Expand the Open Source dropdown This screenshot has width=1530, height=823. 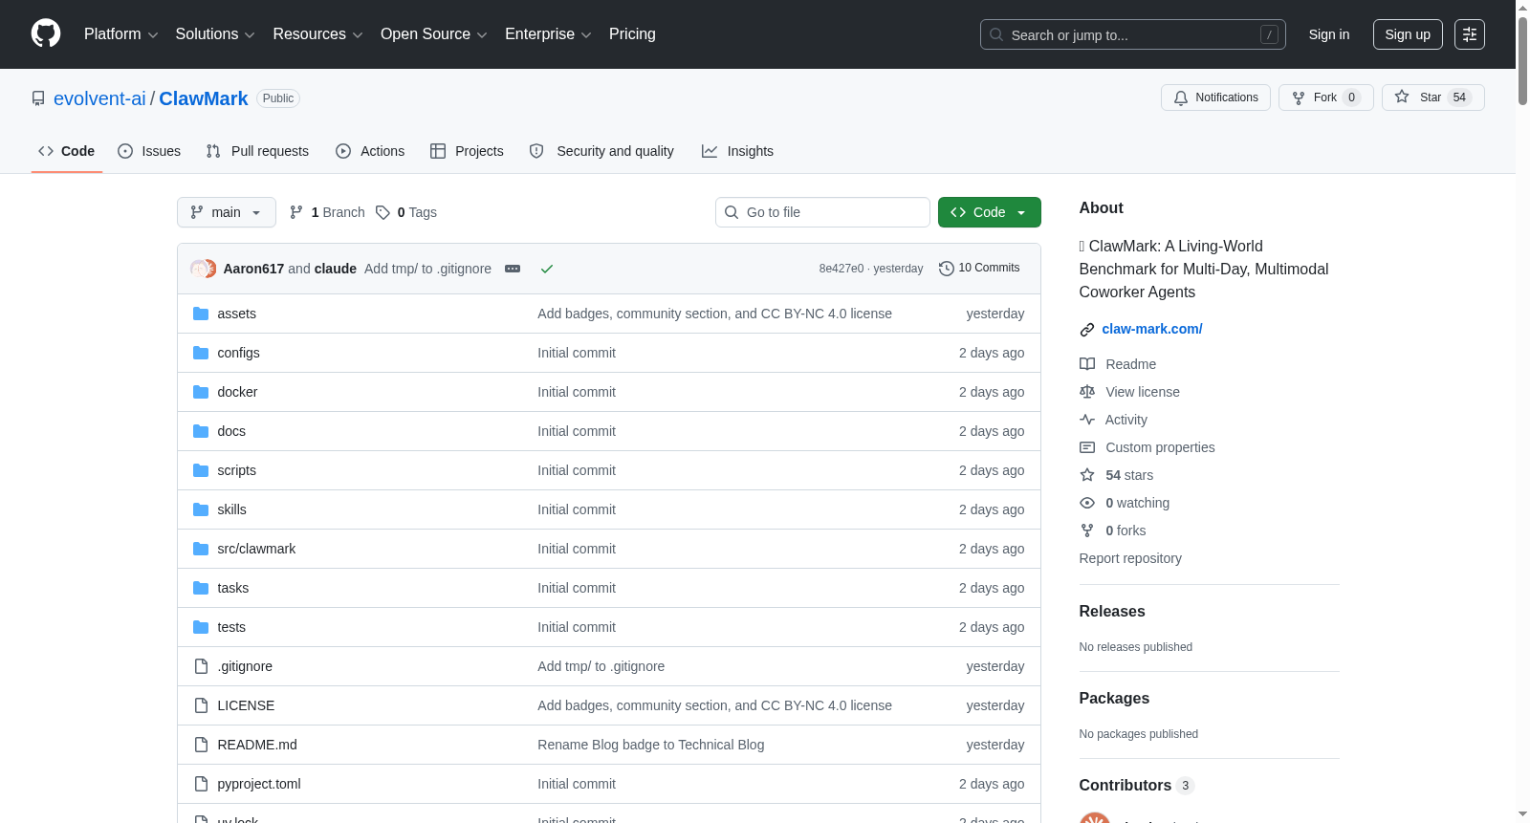(434, 34)
